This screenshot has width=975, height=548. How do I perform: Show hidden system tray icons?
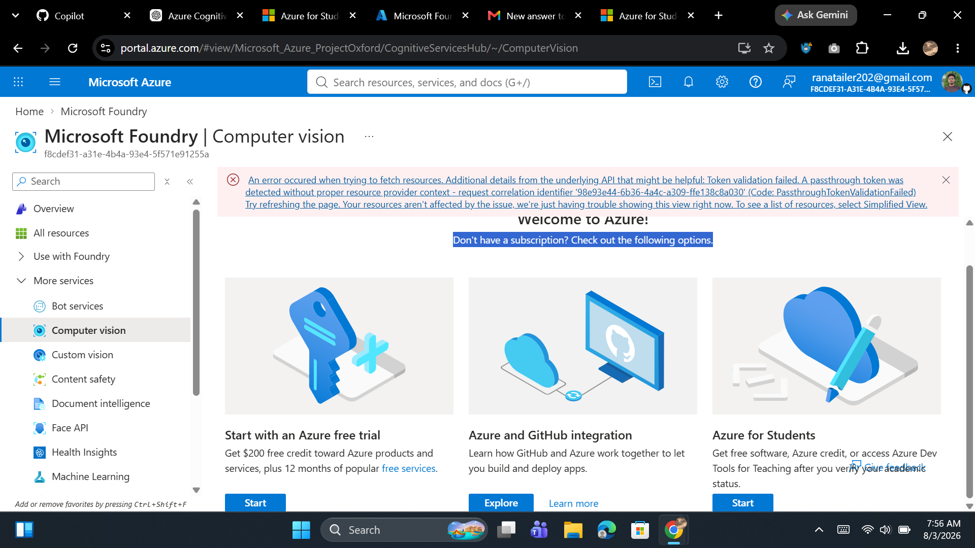[x=819, y=530]
